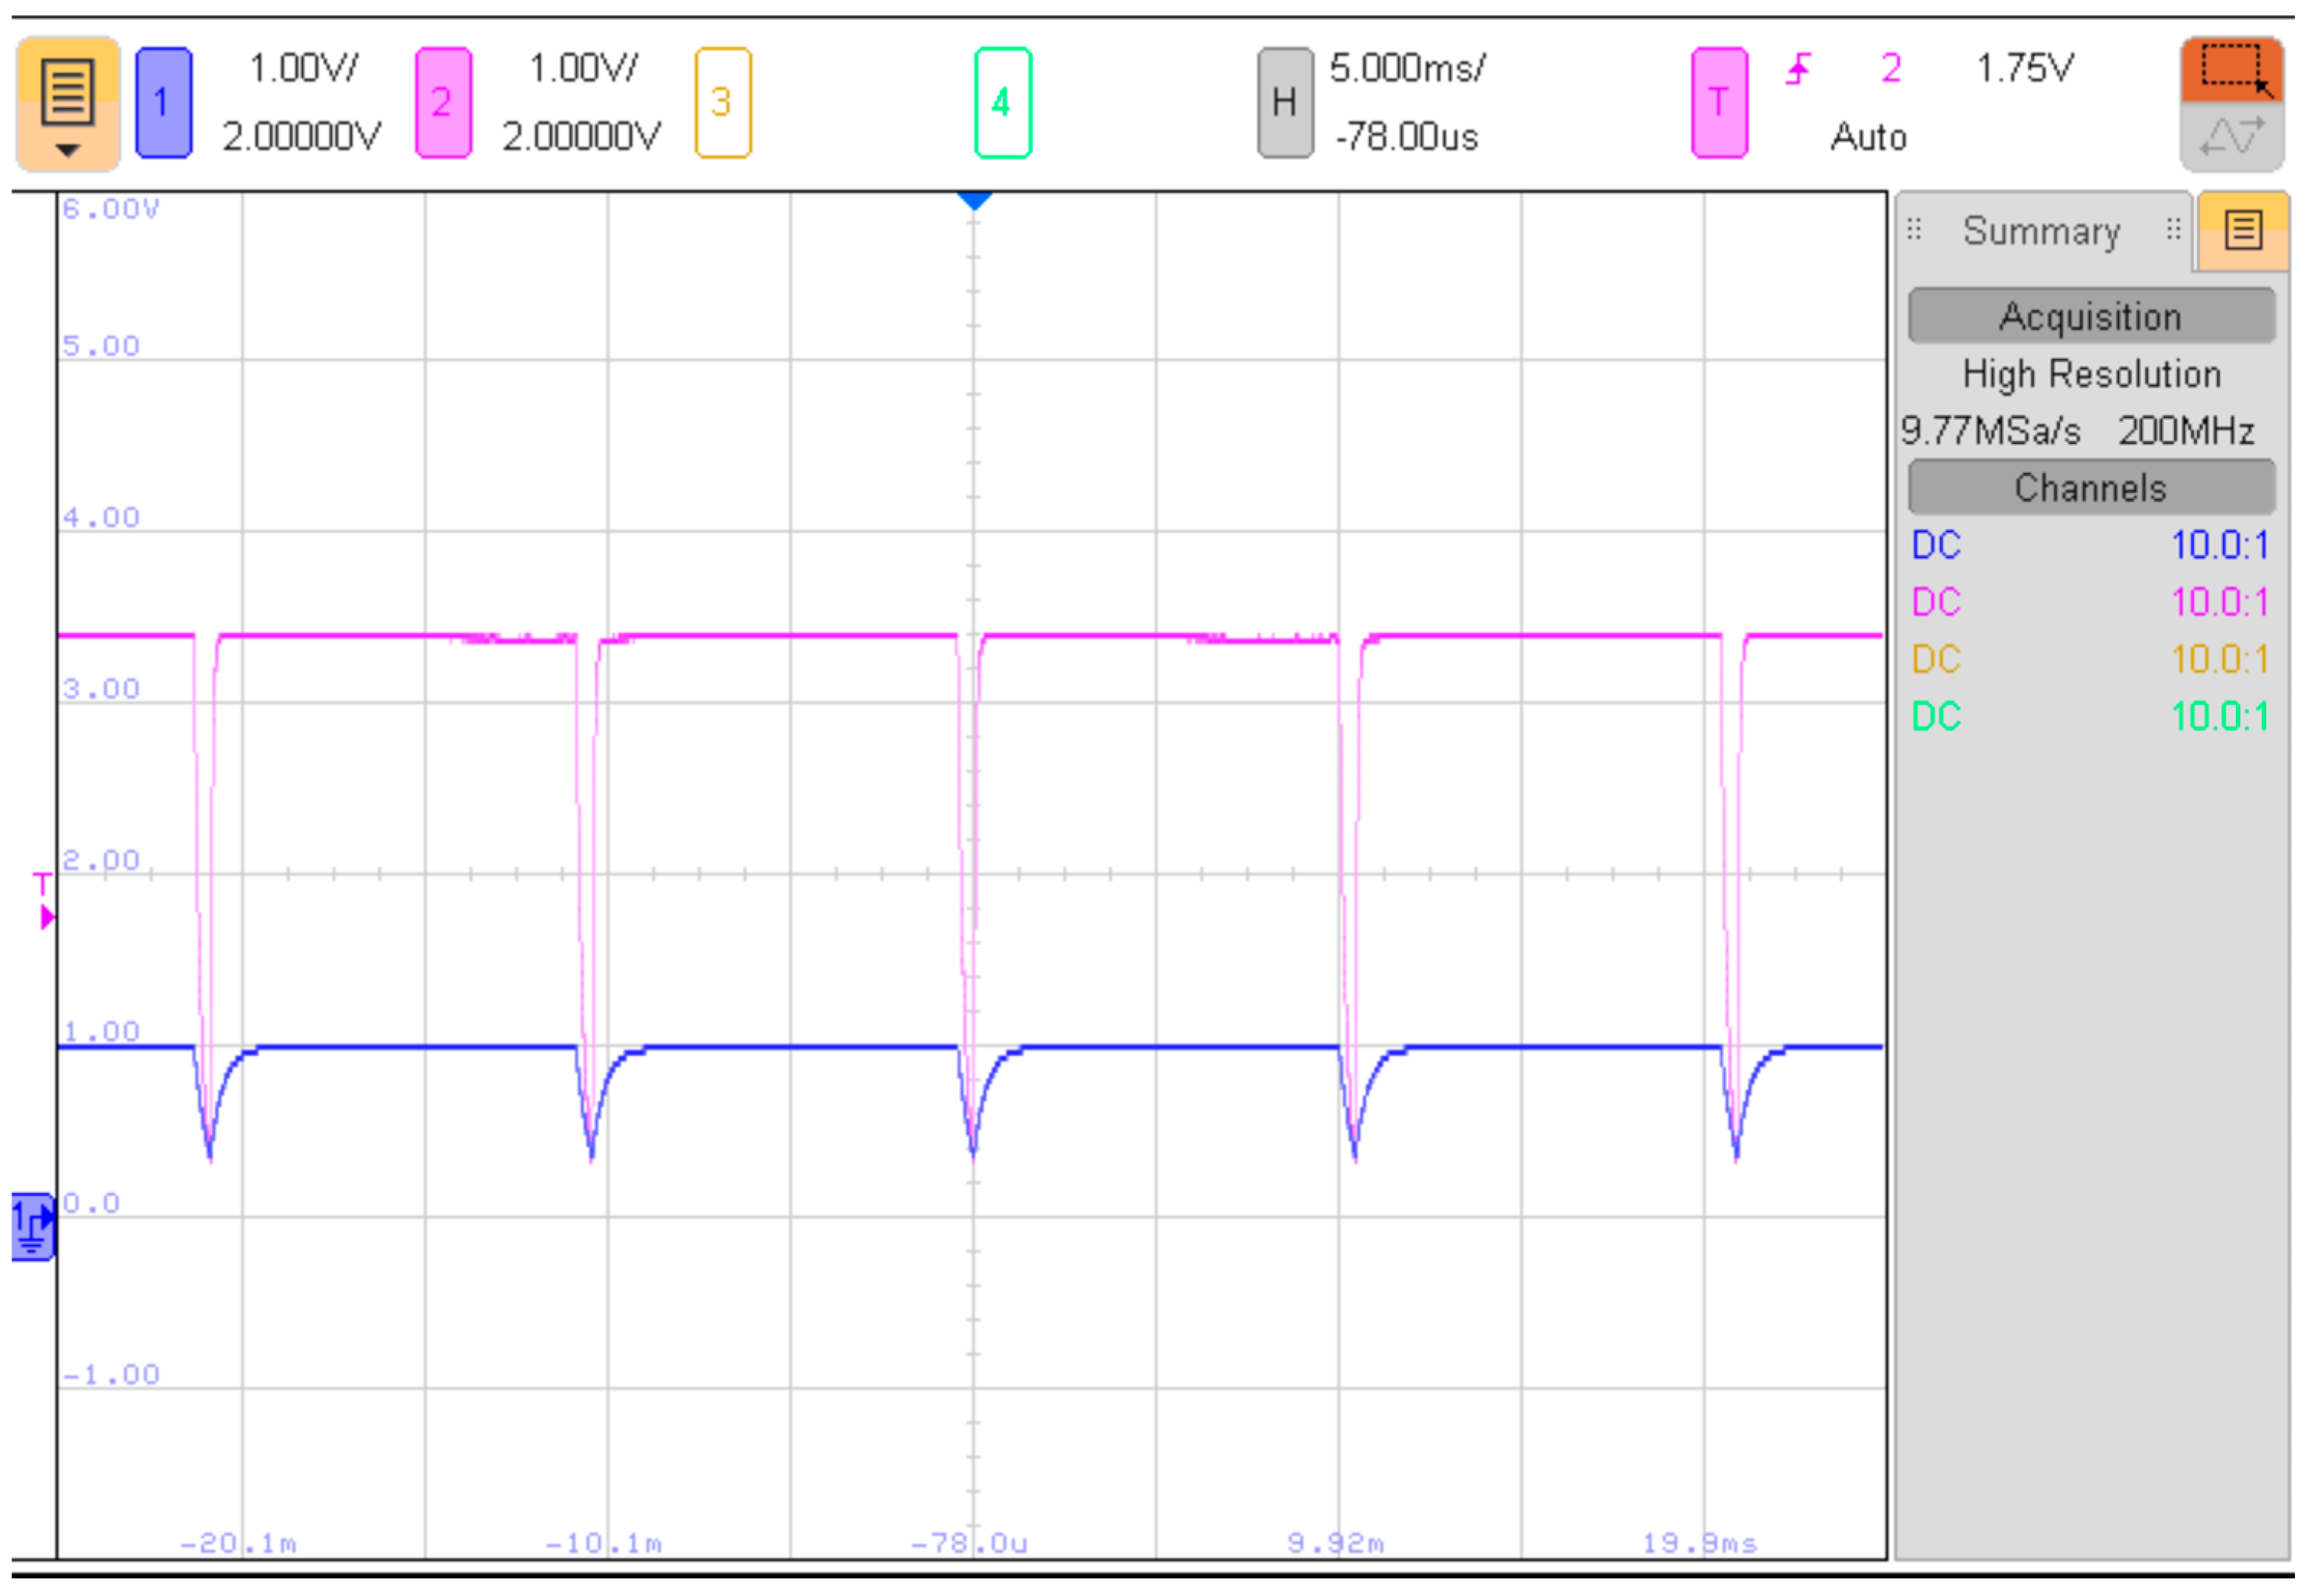Click sample rate 9.77MSa/s
Screen dimensions: 2308x1596
coord(1990,432)
